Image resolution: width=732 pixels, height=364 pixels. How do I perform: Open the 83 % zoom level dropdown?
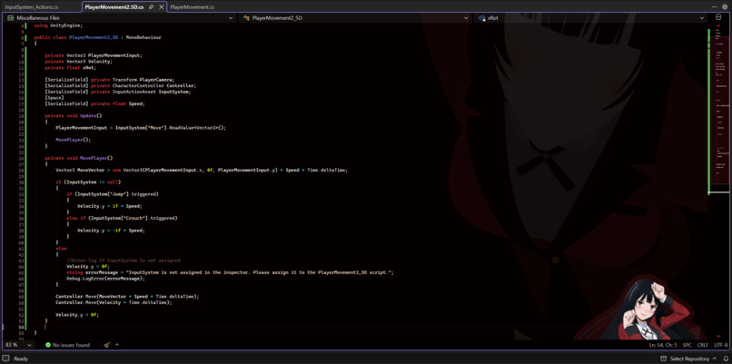coord(19,345)
